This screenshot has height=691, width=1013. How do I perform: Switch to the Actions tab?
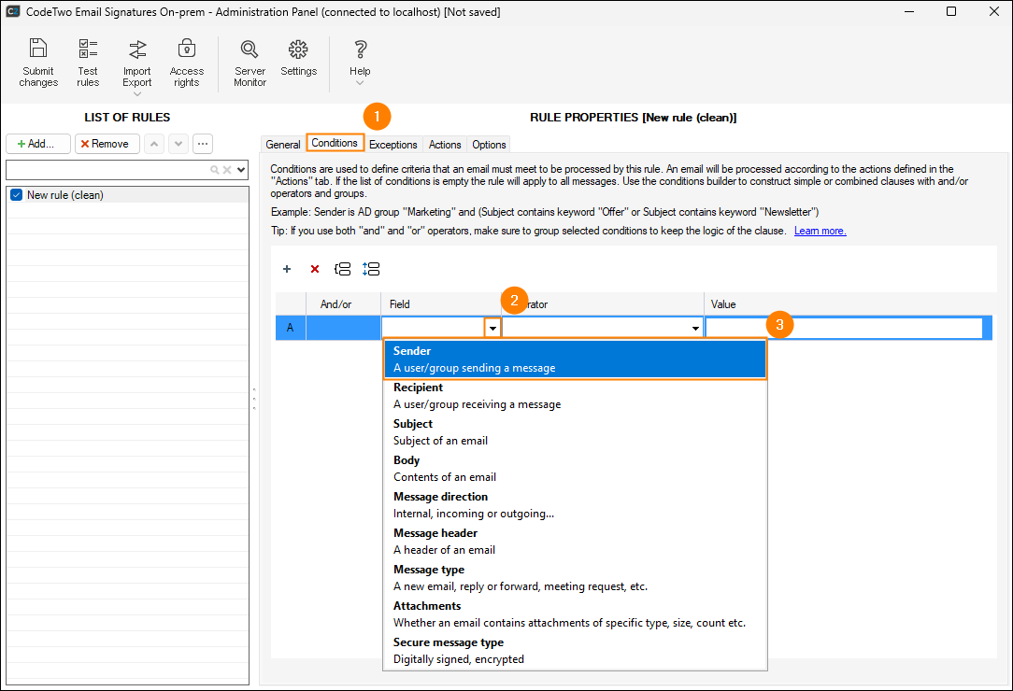point(445,145)
